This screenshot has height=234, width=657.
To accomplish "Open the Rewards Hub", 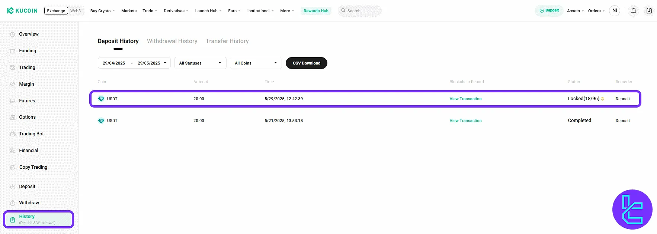I will [x=316, y=11].
